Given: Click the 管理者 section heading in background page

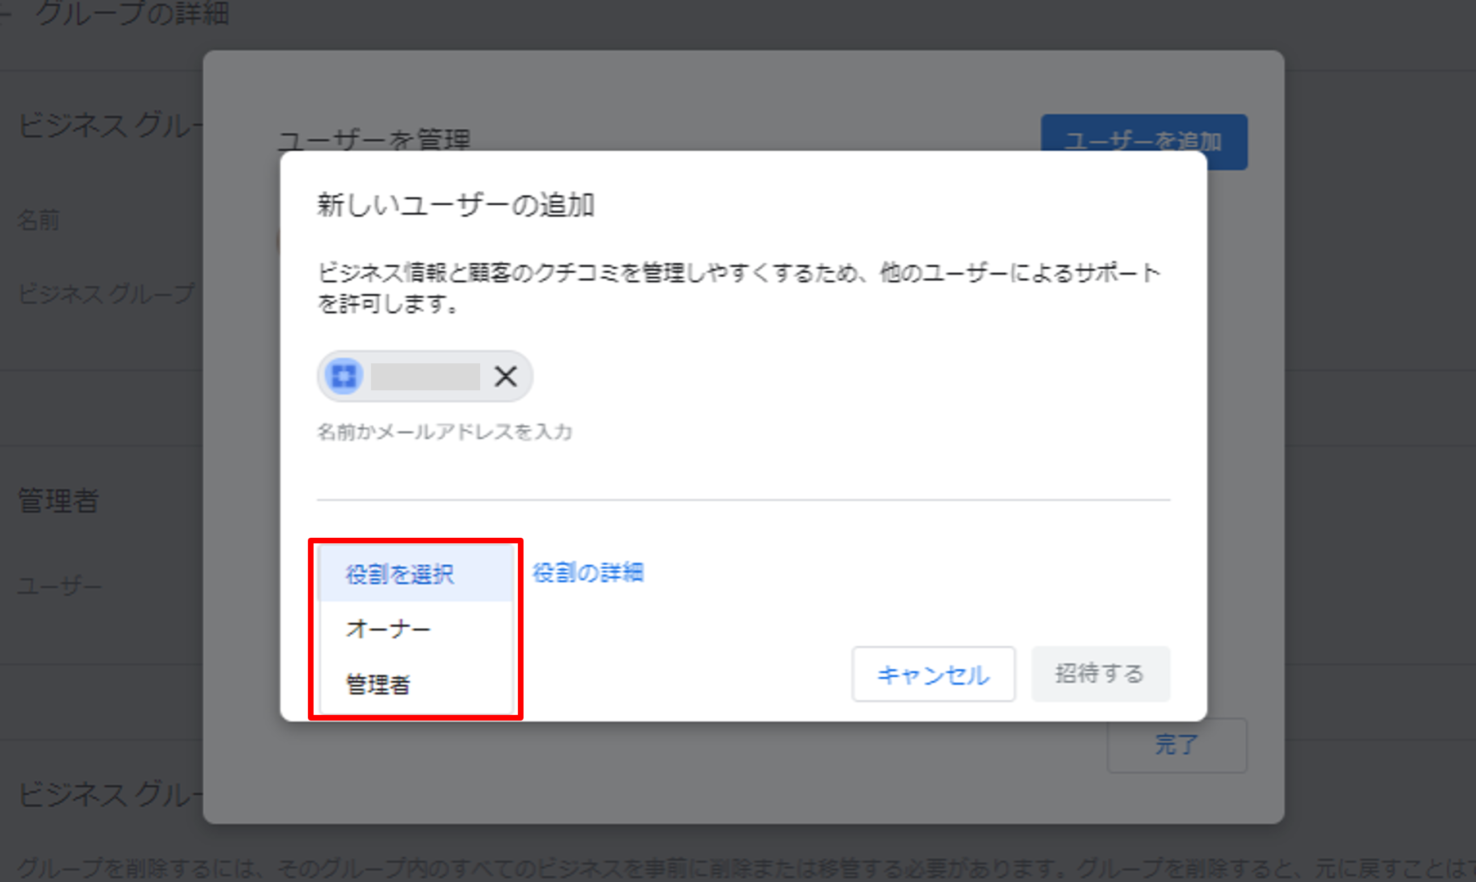Looking at the screenshot, I should tap(59, 501).
